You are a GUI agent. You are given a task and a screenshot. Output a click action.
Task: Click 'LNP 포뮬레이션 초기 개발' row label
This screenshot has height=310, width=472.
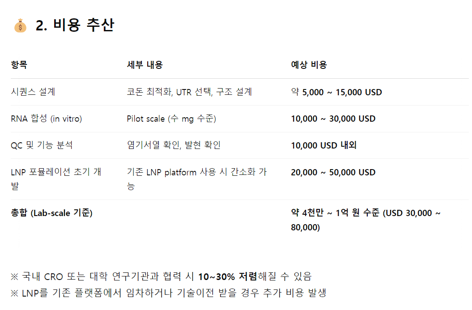coord(56,179)
